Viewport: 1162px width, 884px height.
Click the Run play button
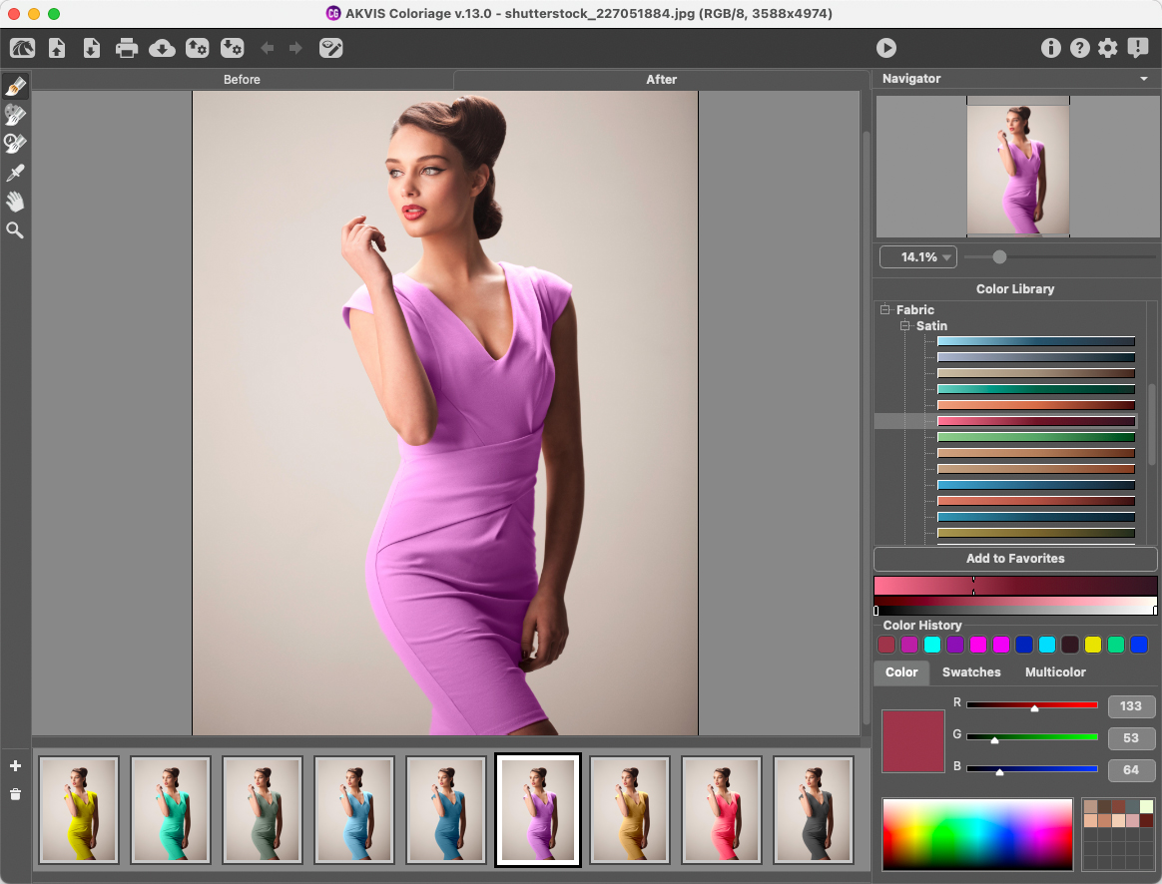pyautogui.click(x=886, y=48)
